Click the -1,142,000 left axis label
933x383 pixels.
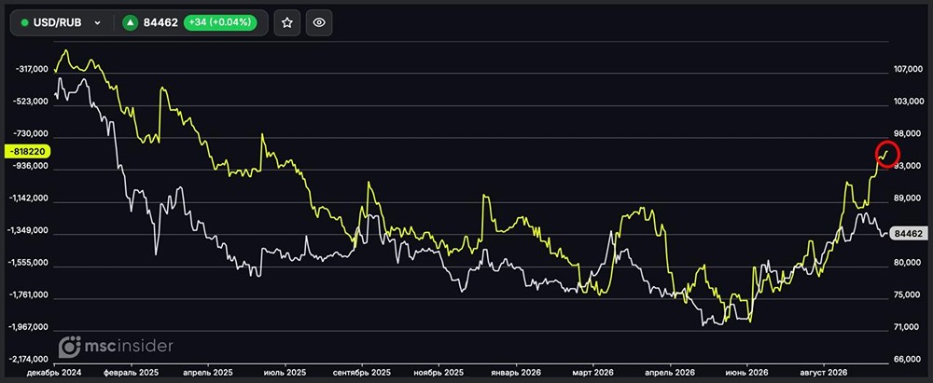coord(29,198)
